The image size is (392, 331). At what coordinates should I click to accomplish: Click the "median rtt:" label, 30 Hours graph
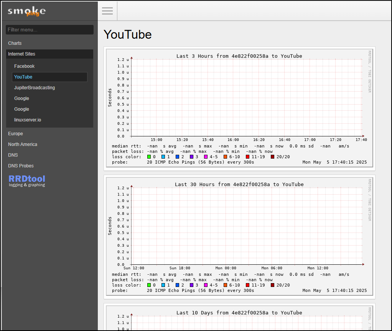click(127, 275)
